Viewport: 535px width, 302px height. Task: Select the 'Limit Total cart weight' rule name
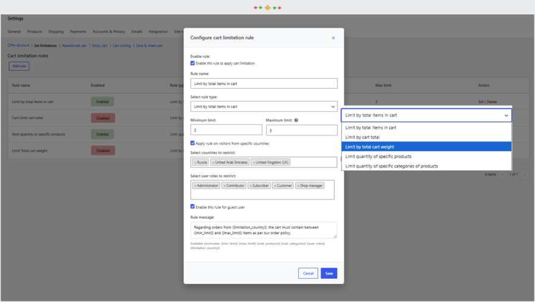point(30,151)
